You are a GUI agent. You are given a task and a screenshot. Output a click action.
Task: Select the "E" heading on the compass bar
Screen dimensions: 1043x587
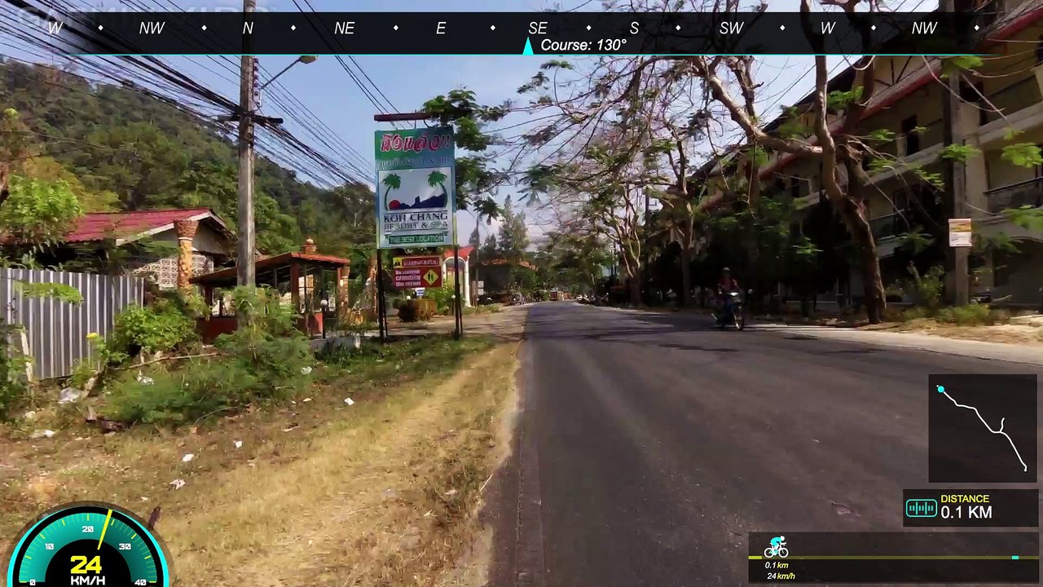(441, 29)
